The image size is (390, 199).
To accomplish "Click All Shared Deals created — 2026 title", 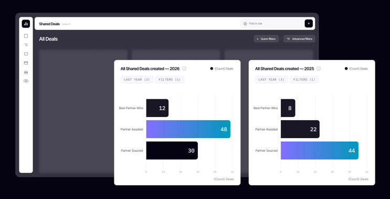I will pos(150,69).
